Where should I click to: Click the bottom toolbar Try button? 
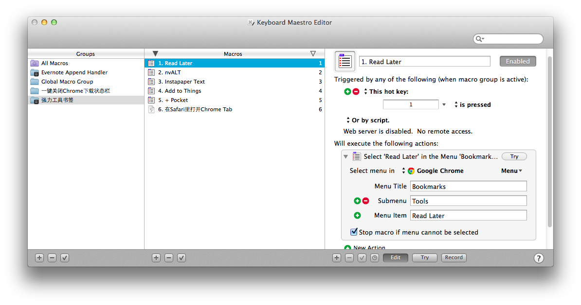pyautogui.click(x=425, y=258)
